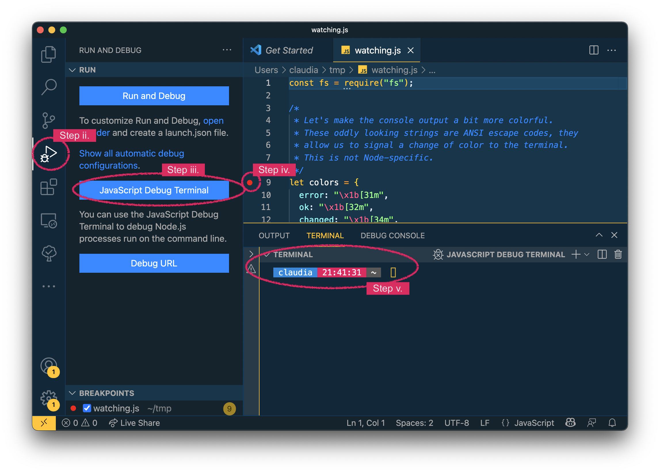660x473 pixels.
Task: Change indentation via Spaces: 2
Action: [414, 423]
